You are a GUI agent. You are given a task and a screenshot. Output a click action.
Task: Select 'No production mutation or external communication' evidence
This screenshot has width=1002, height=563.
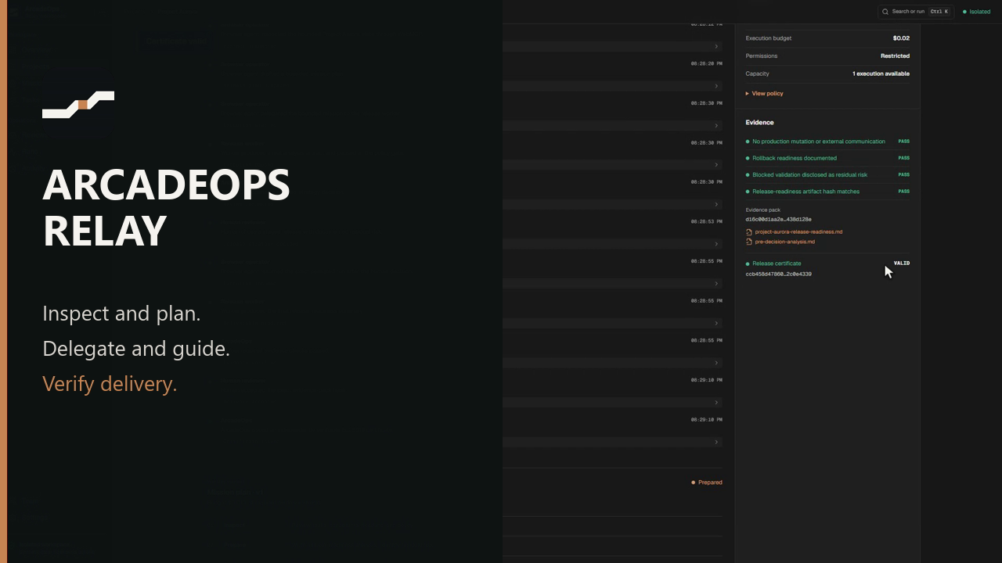[x=819, y=142]
